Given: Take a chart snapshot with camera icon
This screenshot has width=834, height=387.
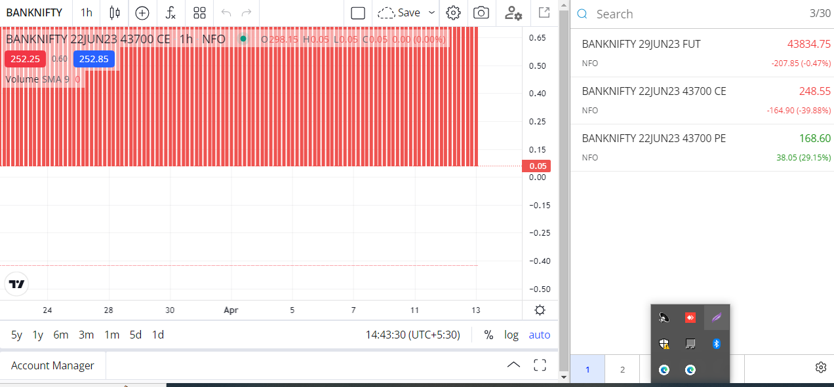Looking at the screenshot, I should click(x=481, y=12).
